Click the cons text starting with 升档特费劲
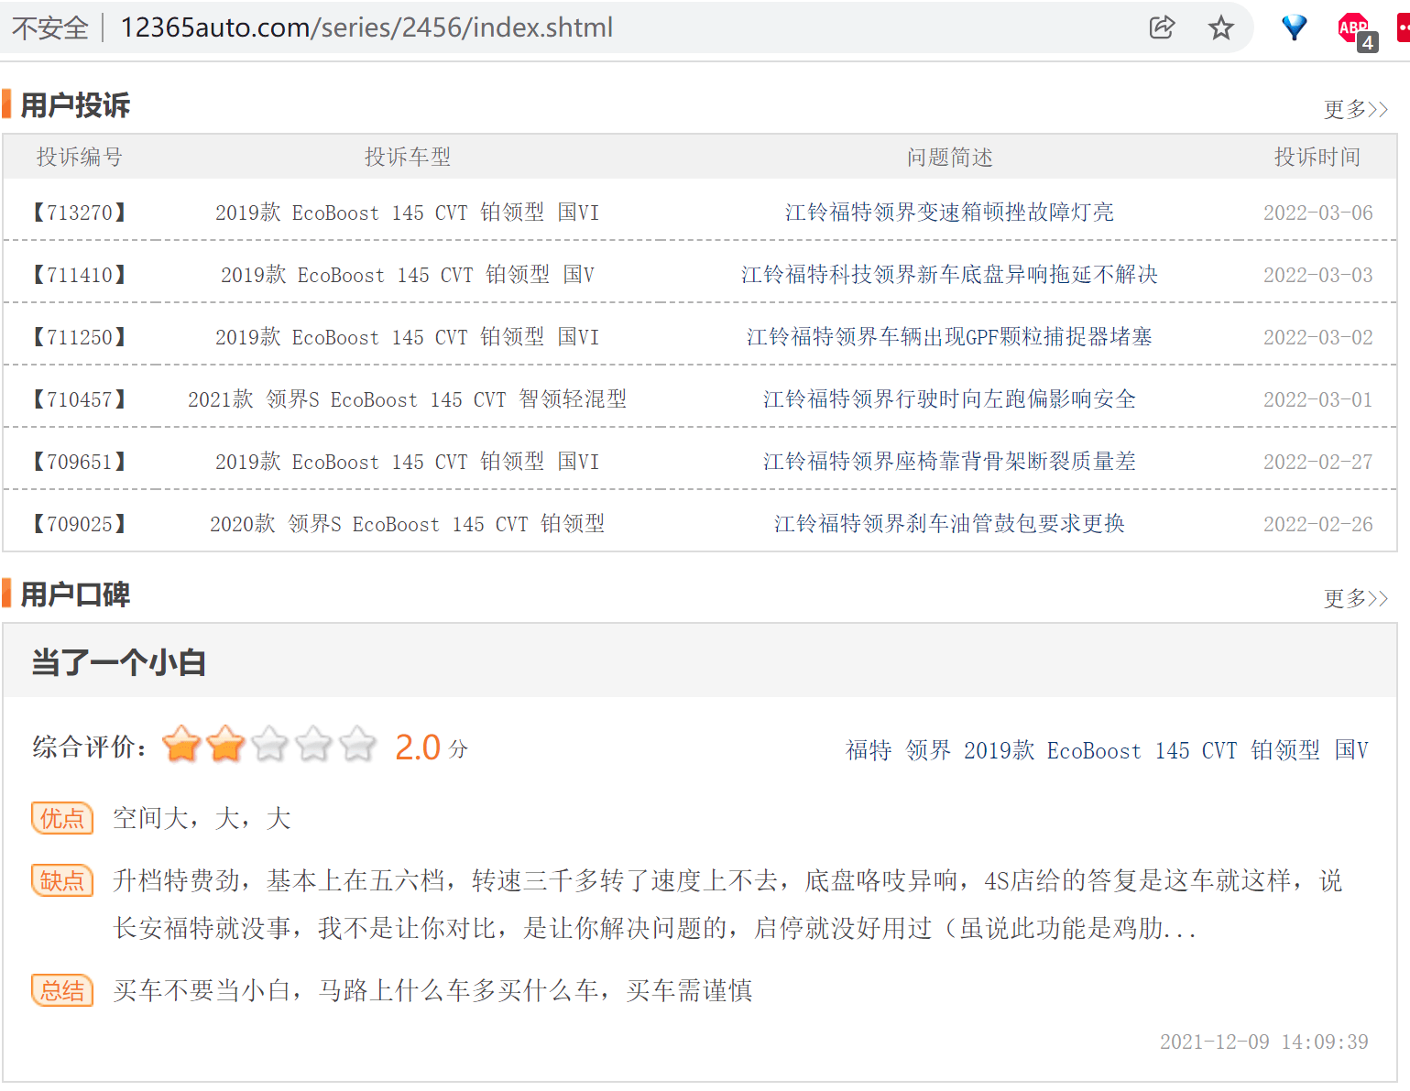This screenshot has height=1091, width=1410. [x=727, y=904]
